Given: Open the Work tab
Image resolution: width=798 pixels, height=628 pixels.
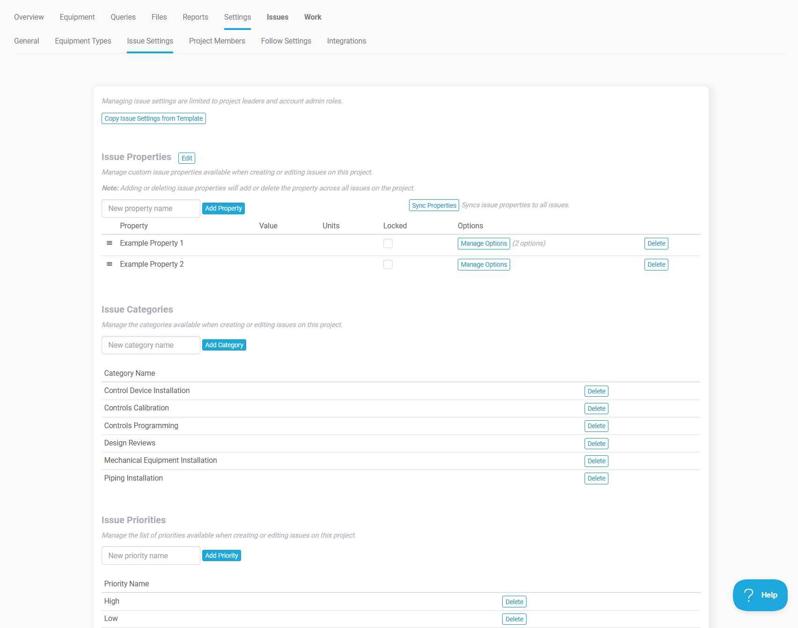Looking at the screenshot, I should (313, 17).
